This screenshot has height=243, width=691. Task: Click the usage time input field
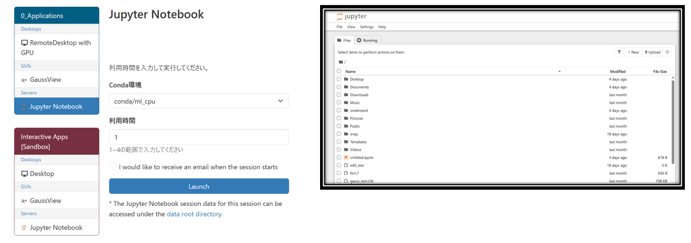198,137
